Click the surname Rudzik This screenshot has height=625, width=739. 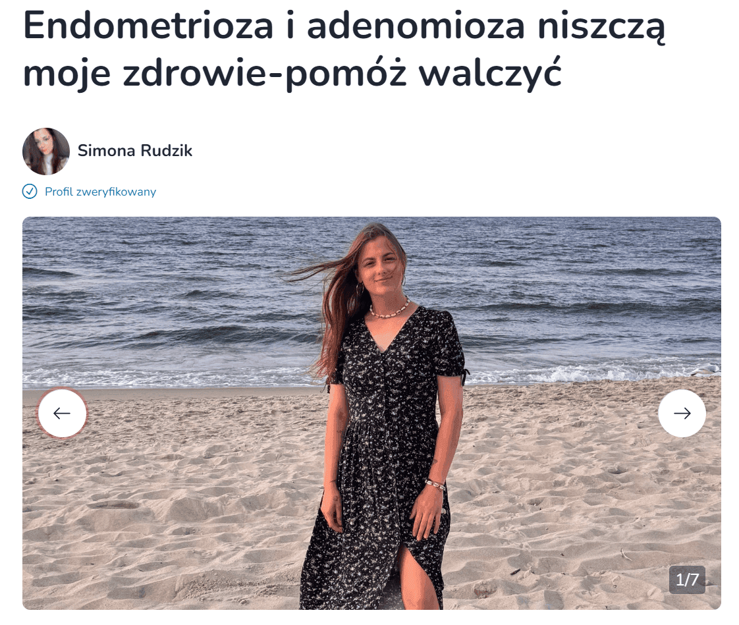(167, 151)
